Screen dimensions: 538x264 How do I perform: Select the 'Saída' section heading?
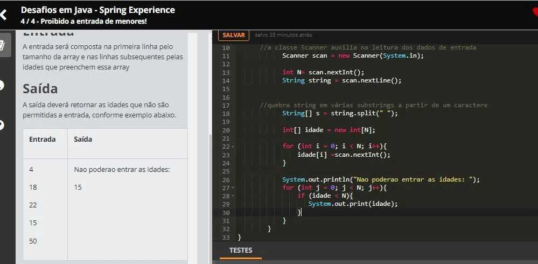pyautogui.click(x=40, y=89)
